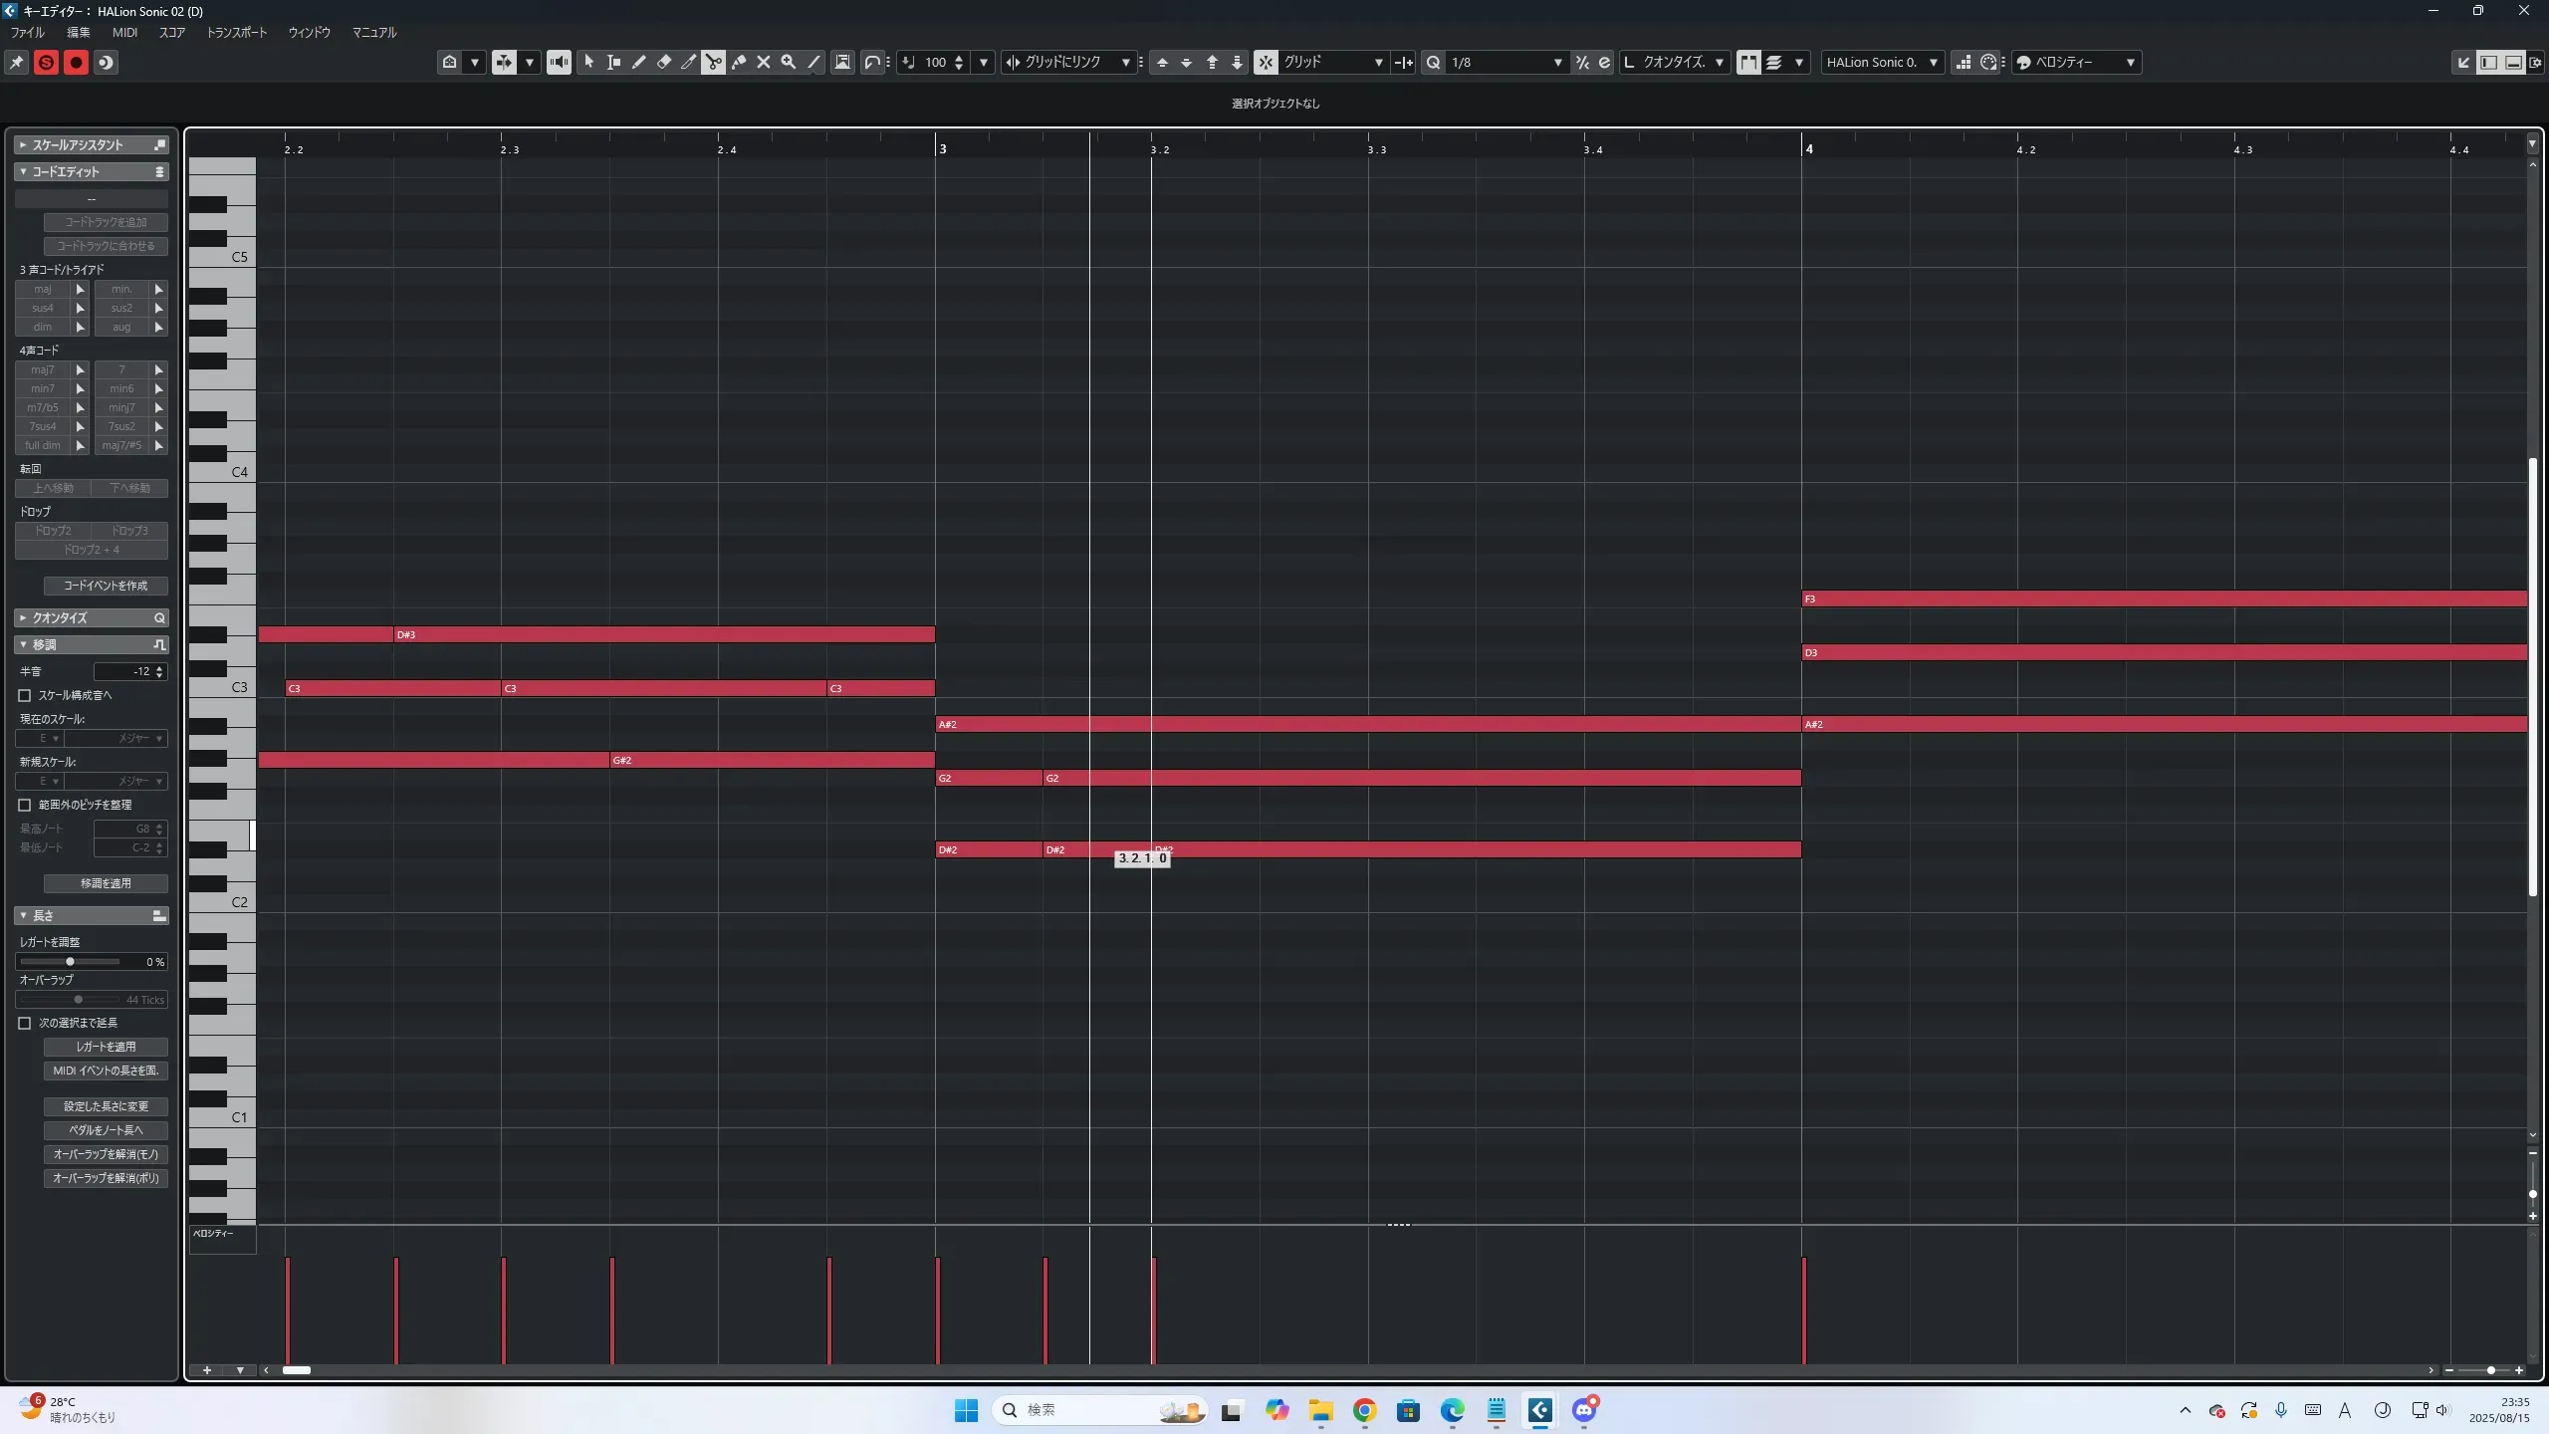Open the グリッドにリンク dropdown
Image resolution: width=2549 pixels, height=1434 pixels.
1125,62
